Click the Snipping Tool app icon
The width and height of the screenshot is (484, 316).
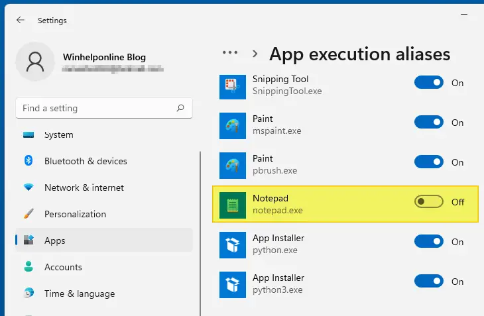point(233,86)
